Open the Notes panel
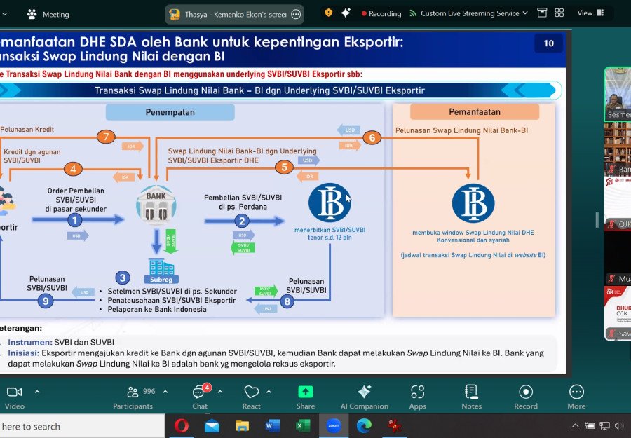 pyautogui.click(x=471, y=397)
